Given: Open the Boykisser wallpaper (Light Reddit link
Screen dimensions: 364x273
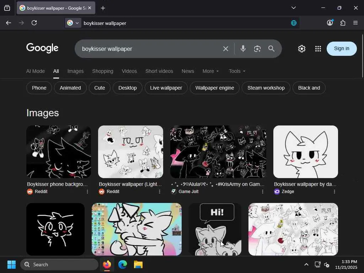Looking at the screenshot, I should coord(130,184).
